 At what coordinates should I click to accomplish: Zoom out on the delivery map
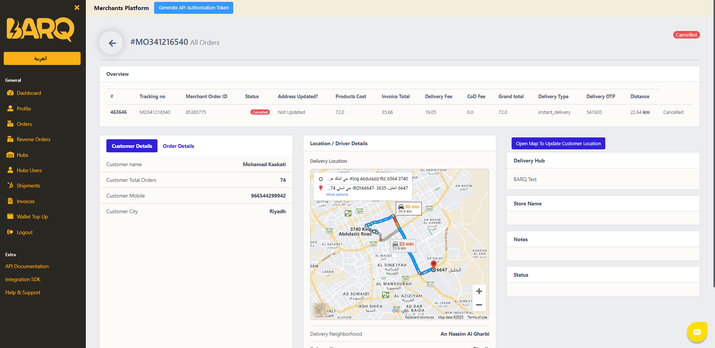click(479, 305)
